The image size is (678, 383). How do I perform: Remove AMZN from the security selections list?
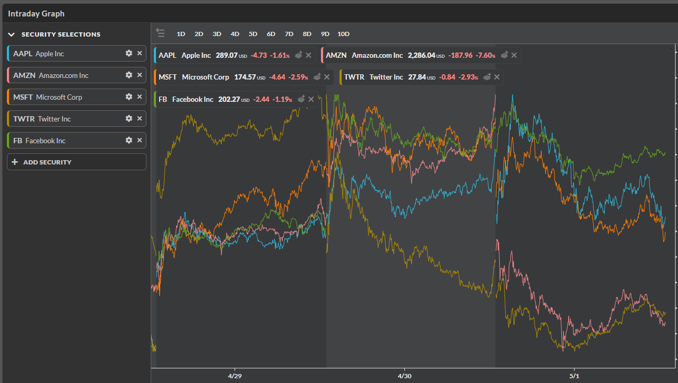coord(140,75)
